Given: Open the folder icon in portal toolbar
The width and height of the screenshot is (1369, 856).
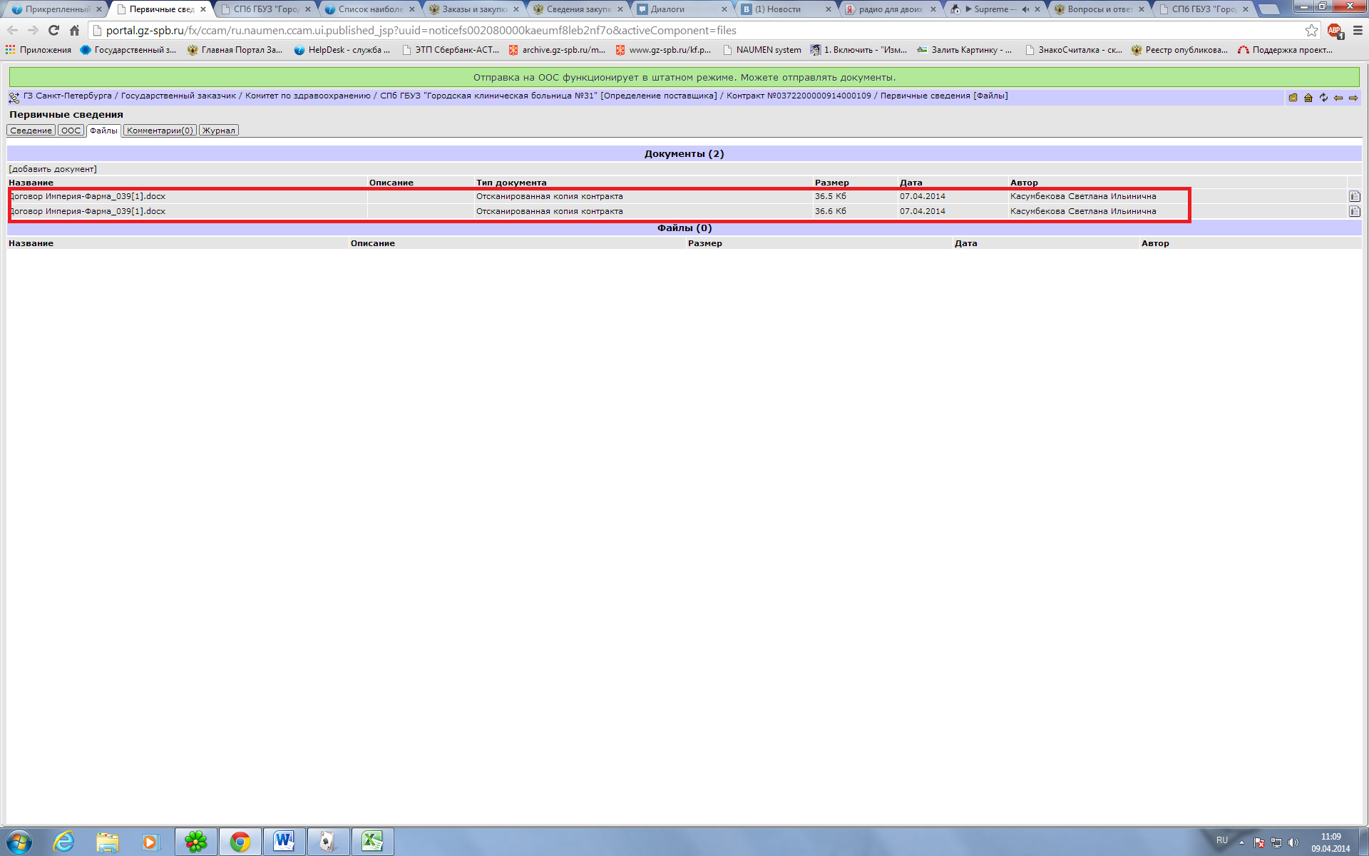Looking at the screenshot, I should (x=1293, y=98).
